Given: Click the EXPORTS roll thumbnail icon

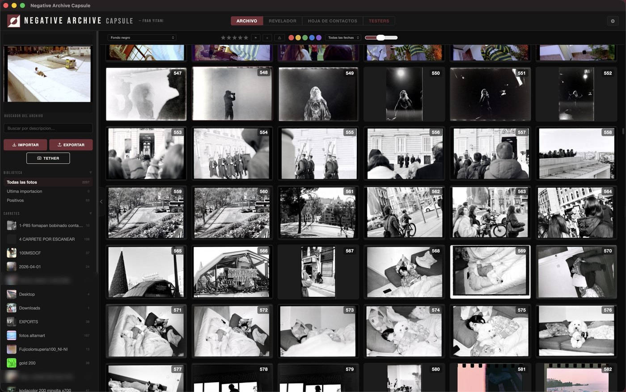Looking at the screenshot, I should pos(12,322).
